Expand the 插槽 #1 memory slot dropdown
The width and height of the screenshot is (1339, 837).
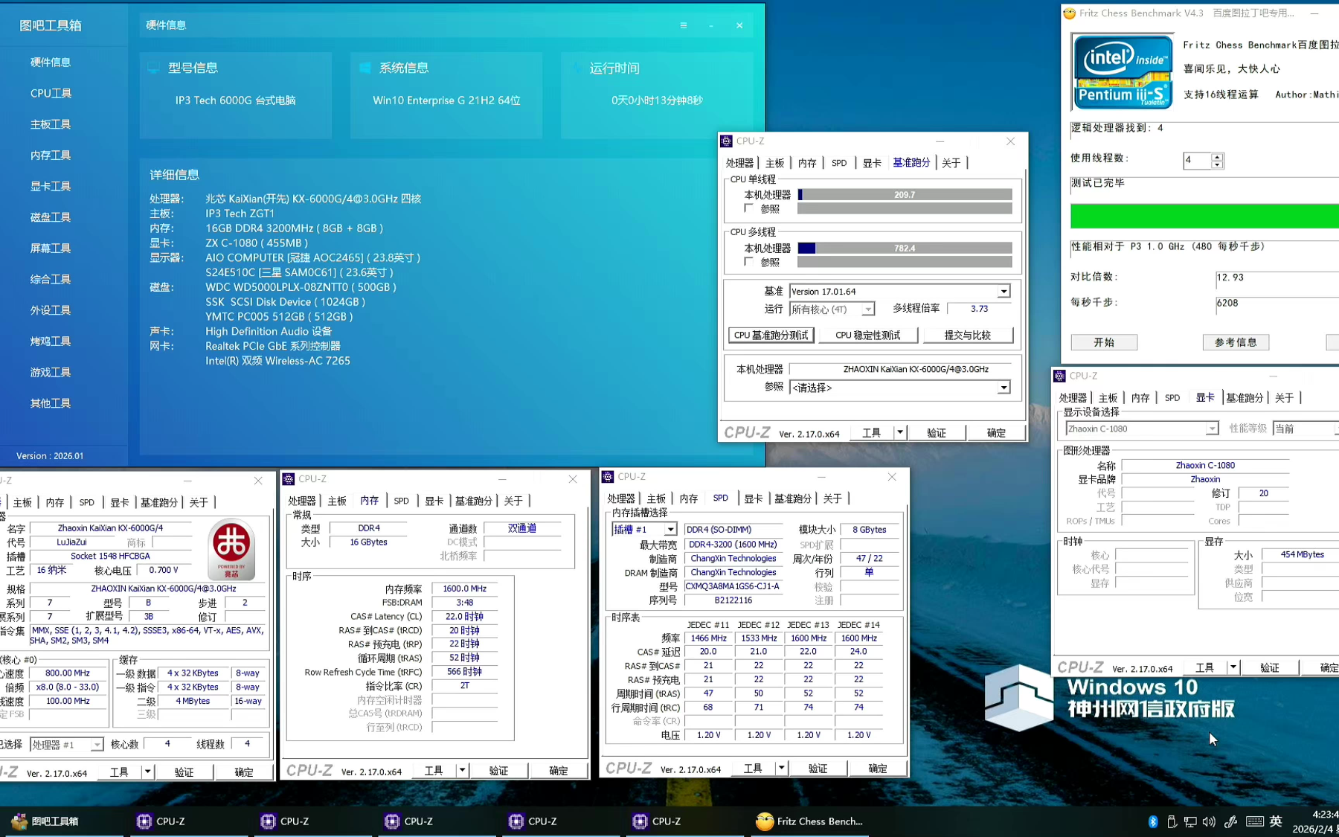670,530
